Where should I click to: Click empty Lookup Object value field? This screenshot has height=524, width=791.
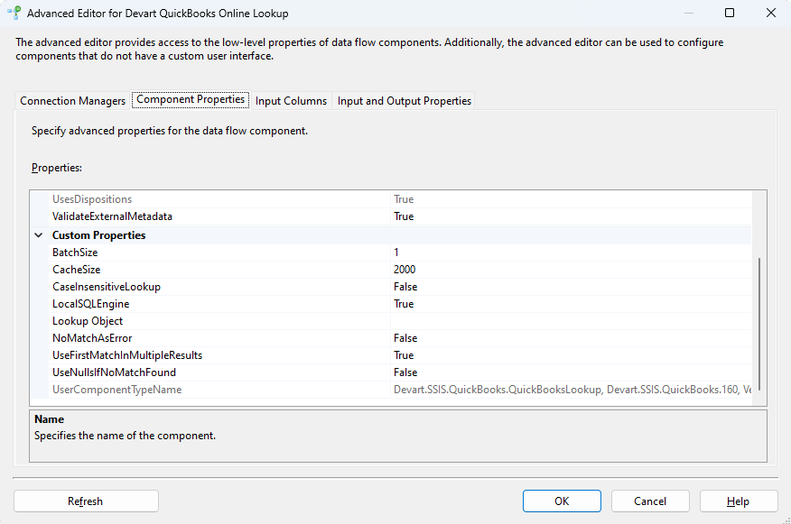[569, 321]
